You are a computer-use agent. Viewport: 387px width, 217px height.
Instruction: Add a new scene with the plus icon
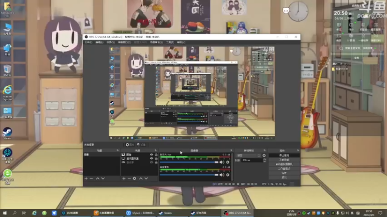pyautogui.click(x=86, y=178)
